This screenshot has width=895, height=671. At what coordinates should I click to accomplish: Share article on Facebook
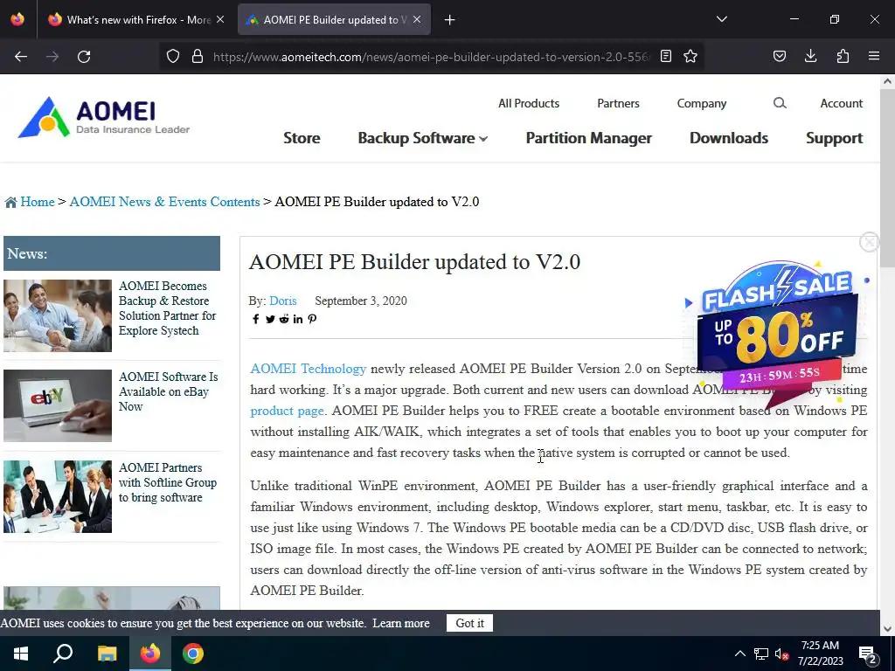(256, 319)
